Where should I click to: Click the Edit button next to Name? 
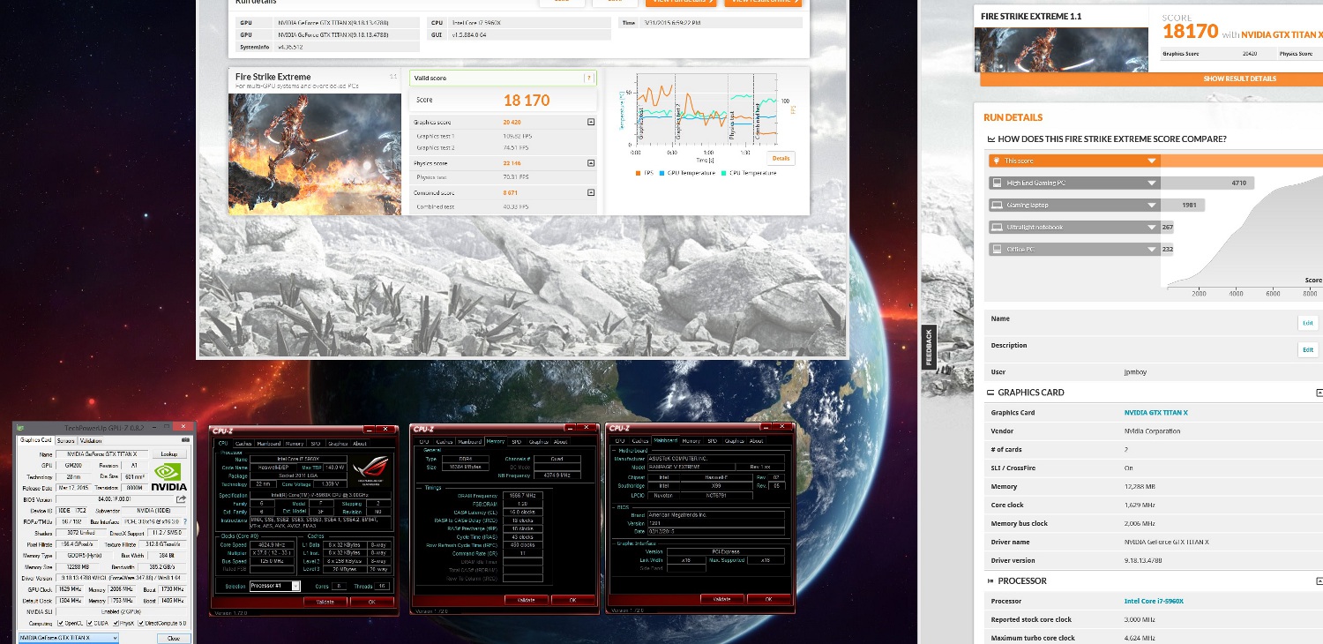[1307, 323]
